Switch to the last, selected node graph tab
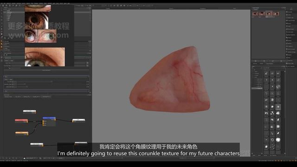297x167 pixels. tap(46, 97)
